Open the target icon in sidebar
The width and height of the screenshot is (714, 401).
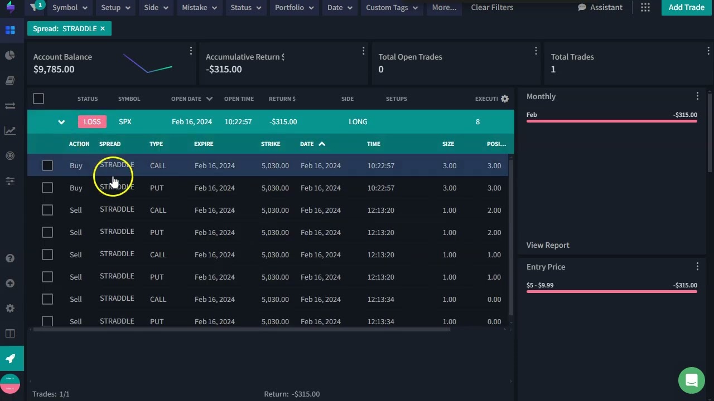point(10,156)
